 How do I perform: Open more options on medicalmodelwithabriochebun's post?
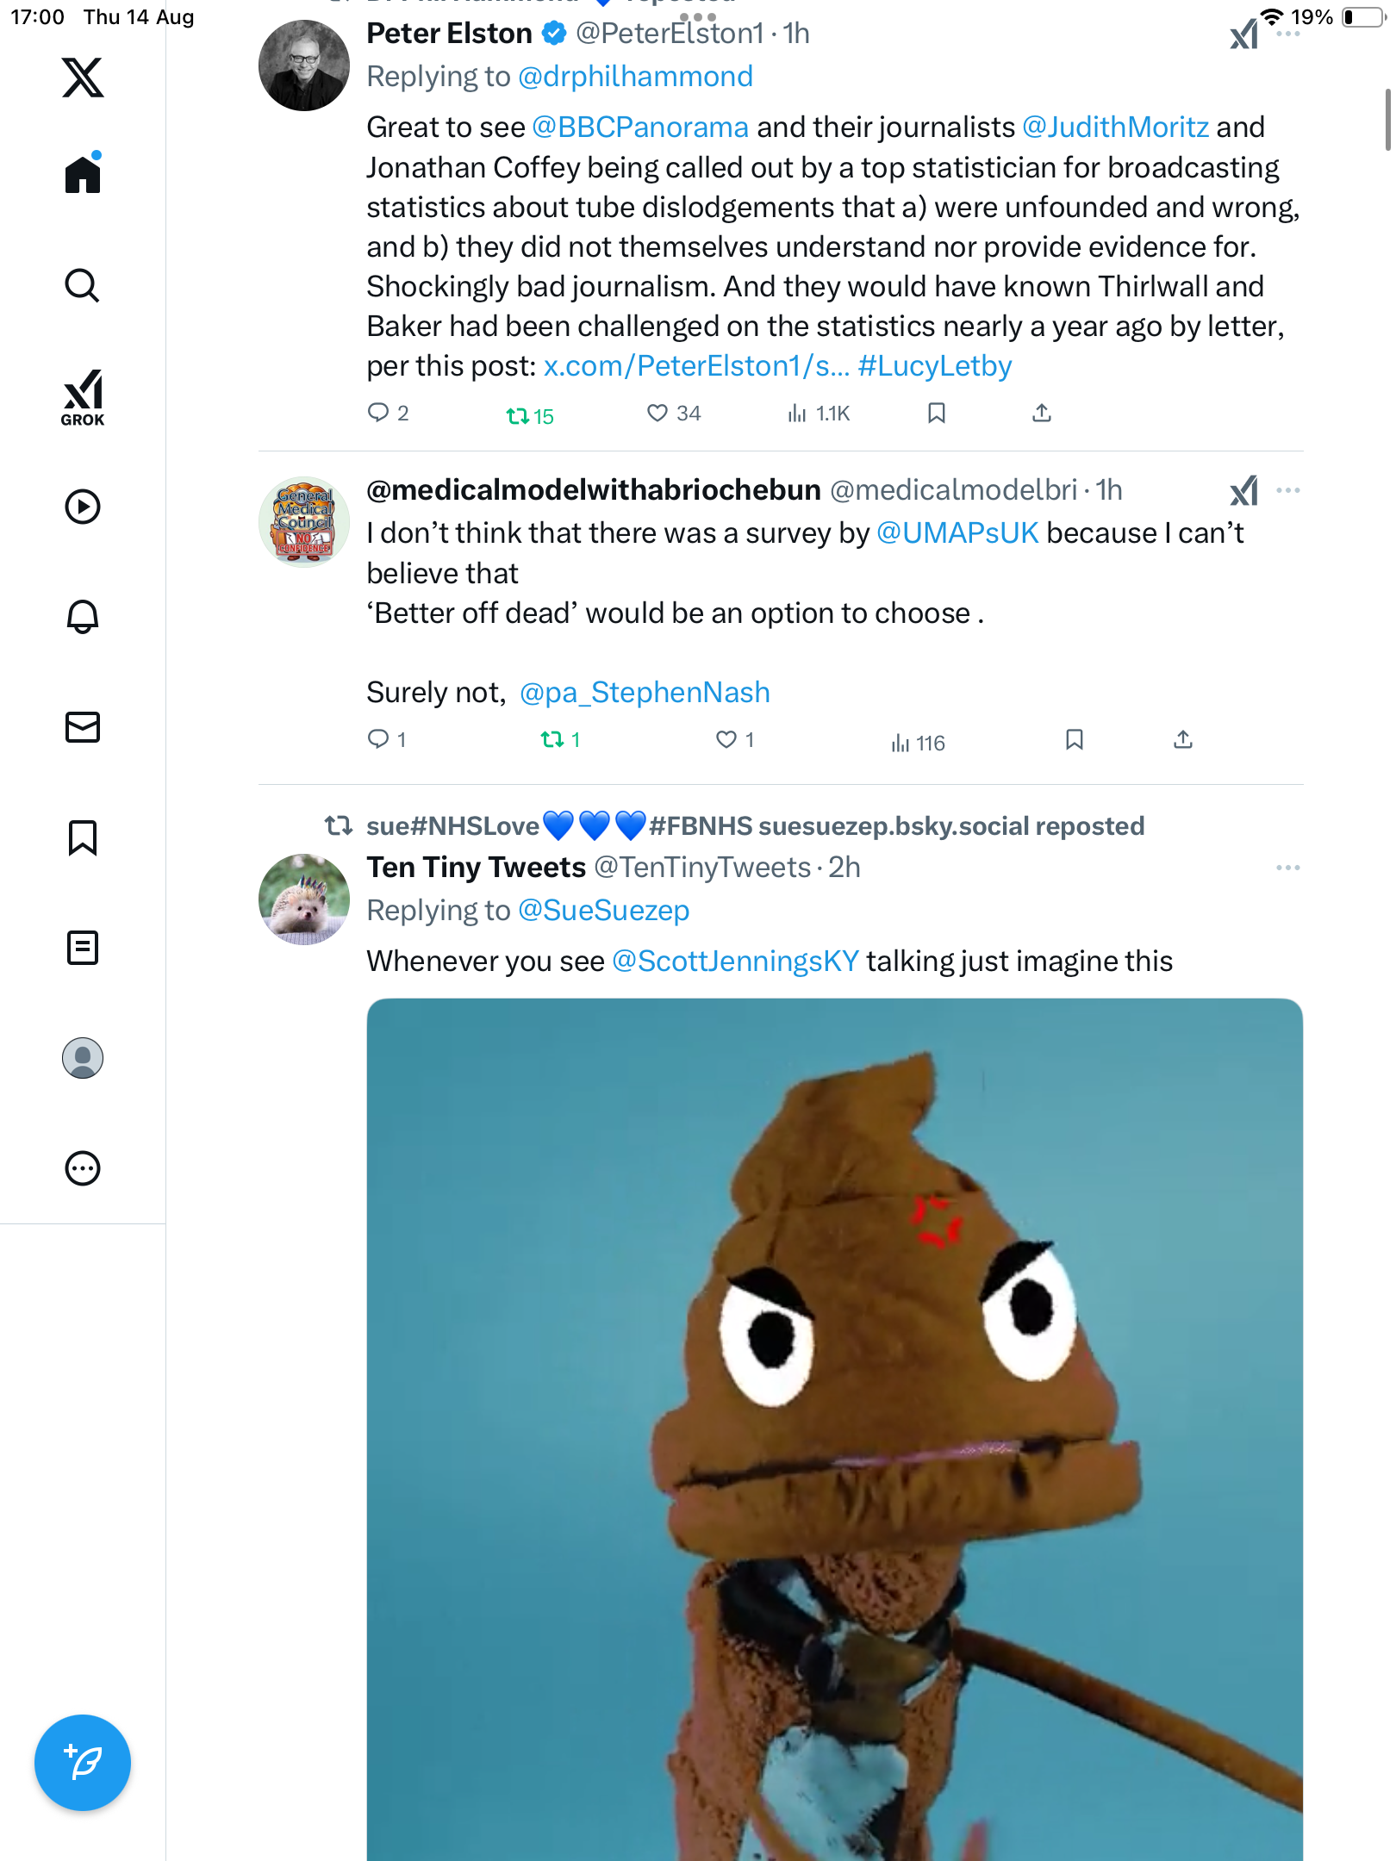pyautogui.click(x=1288, y=490)
